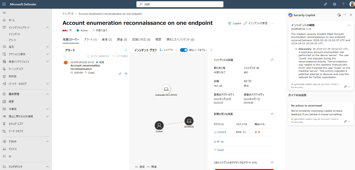The image size is (355, 170).
Task: Collapse the alerts pane with arrow
Action: (x=126, y=50)
